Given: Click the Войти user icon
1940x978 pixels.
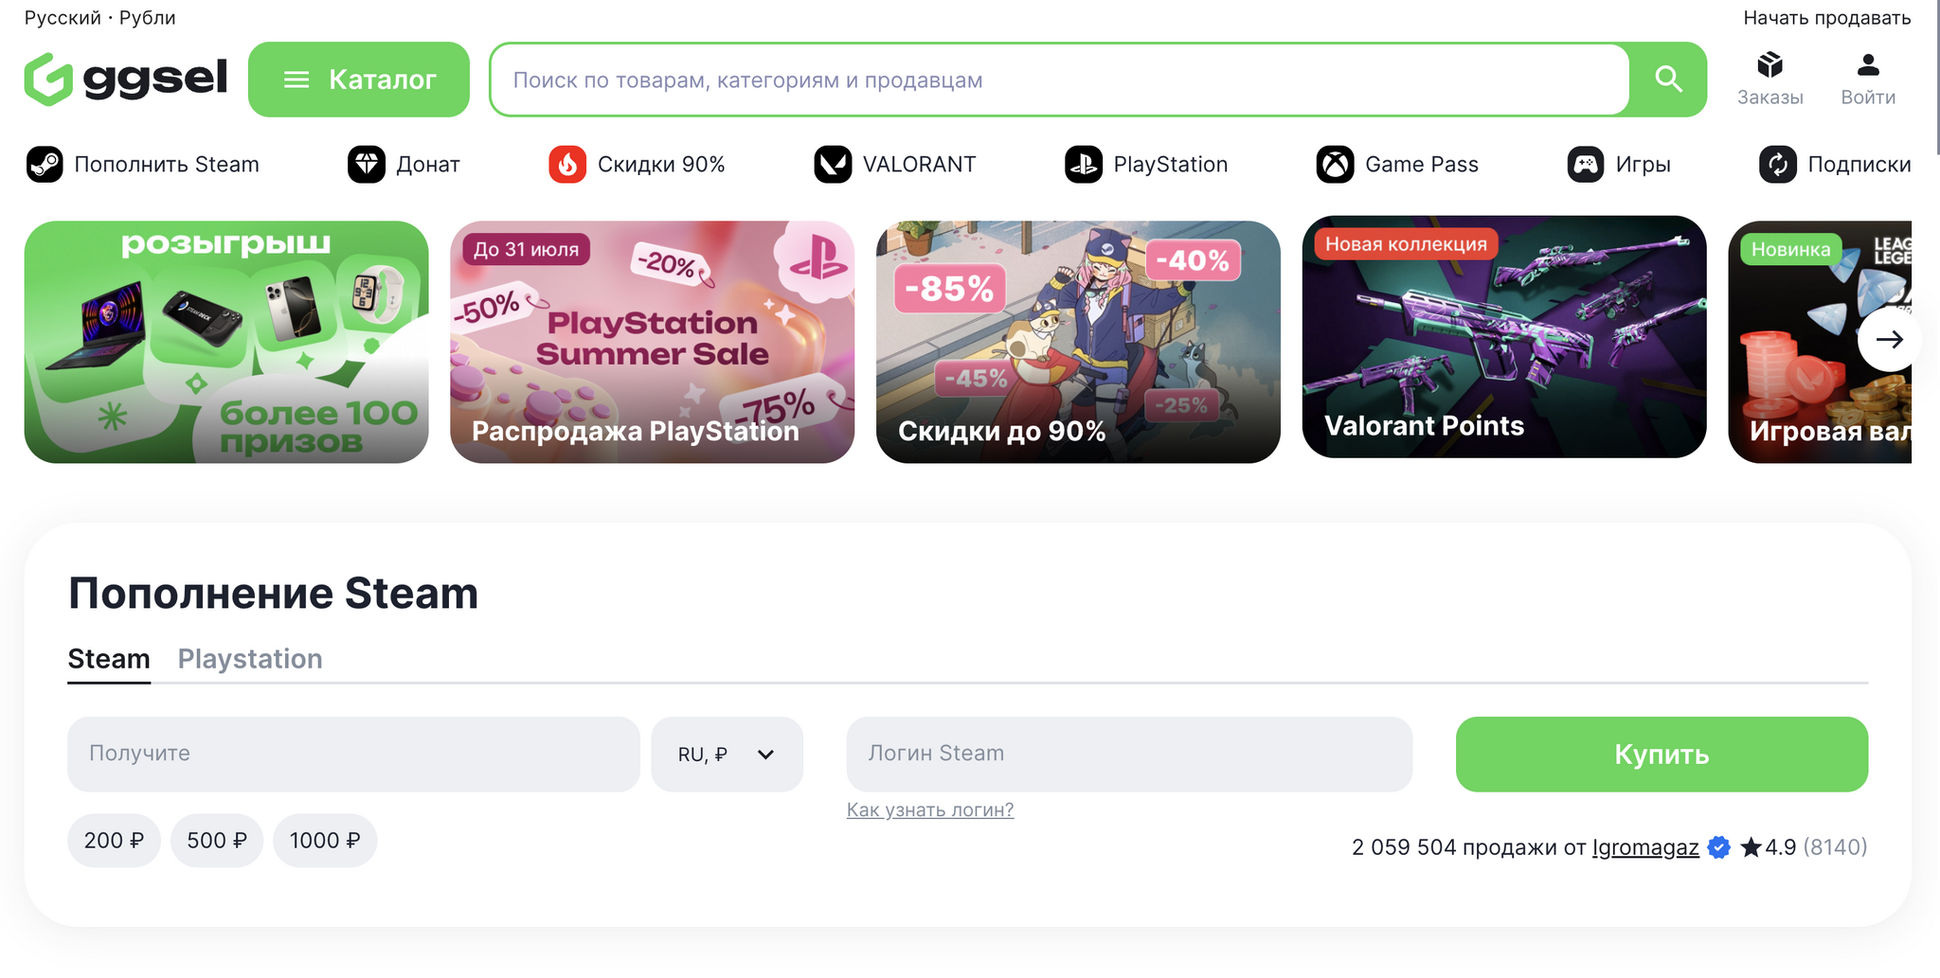Looking at the screenshot, I should pos(1867,65).
